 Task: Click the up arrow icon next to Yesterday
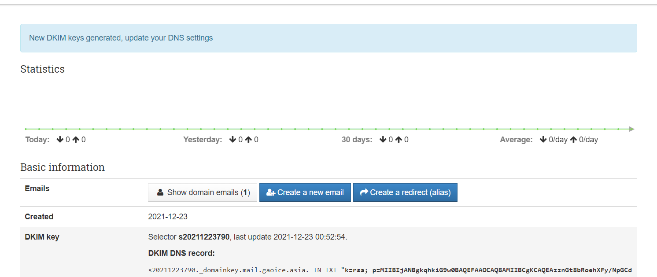point(248,140)
